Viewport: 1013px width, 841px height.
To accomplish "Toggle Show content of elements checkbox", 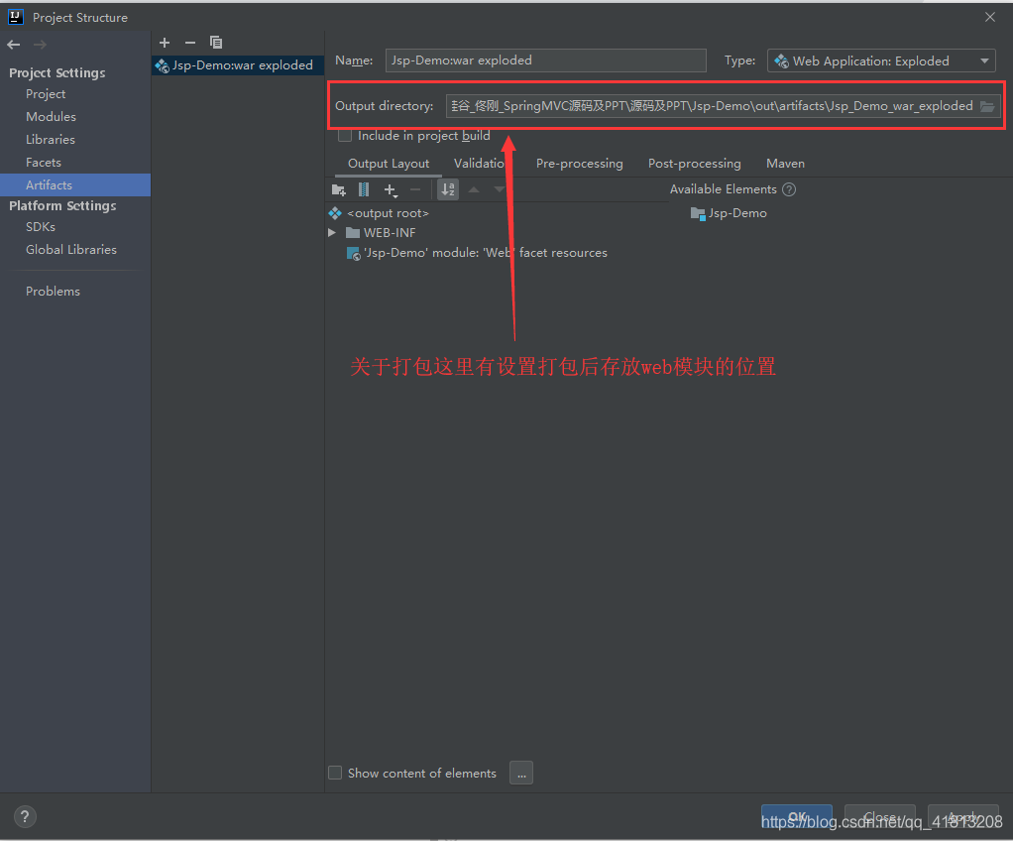I will pyautogui.click(x=335, y=773).
